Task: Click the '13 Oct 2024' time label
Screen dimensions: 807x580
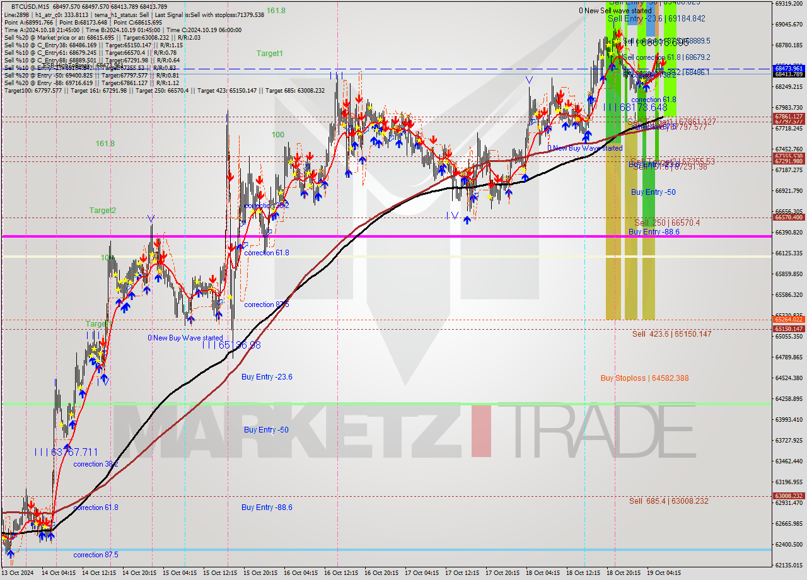Action: point(18,573)
